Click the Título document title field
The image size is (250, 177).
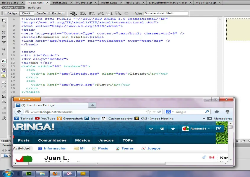tap(166, 13)
